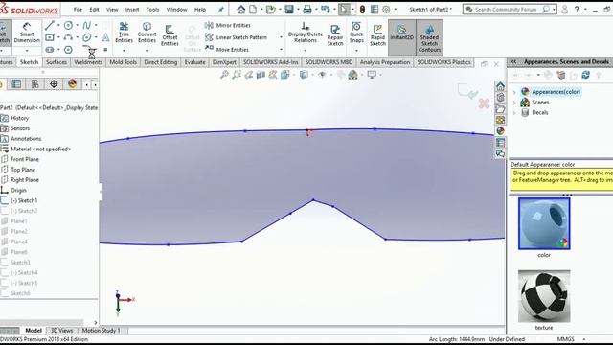Image resolution: width=613 pixels, height=345 pixels.
Task: Activate the sketch Text tool
Action: tap(105, 37)
